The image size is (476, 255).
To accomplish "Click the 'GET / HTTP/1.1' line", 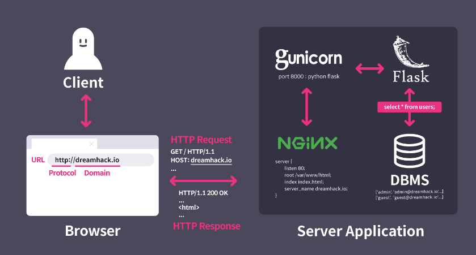I will tap(192, 152).
